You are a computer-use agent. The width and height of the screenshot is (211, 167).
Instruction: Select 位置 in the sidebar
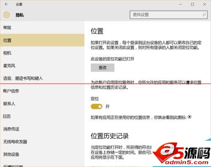(42, 40)
